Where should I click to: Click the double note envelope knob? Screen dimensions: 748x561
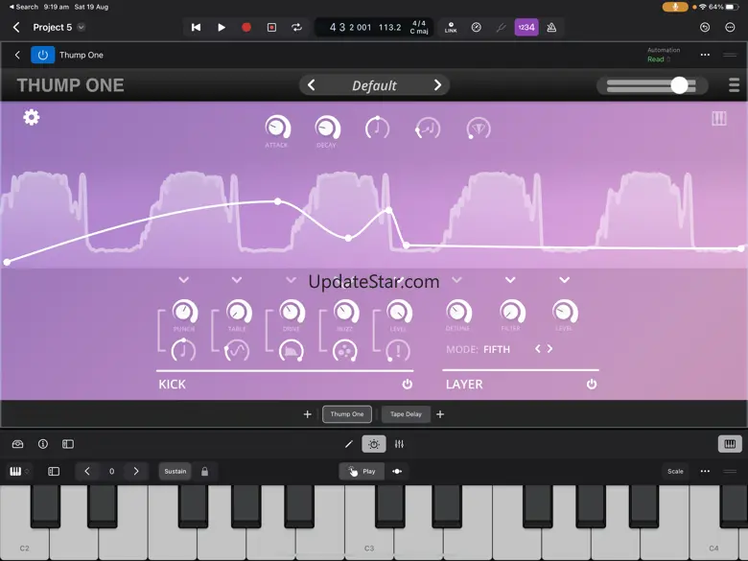(428, 128)
